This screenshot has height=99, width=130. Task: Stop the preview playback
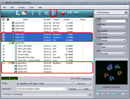(102, 94)
